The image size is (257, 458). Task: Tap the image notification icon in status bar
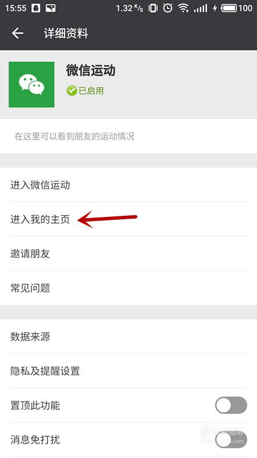[x=51, y=8]
